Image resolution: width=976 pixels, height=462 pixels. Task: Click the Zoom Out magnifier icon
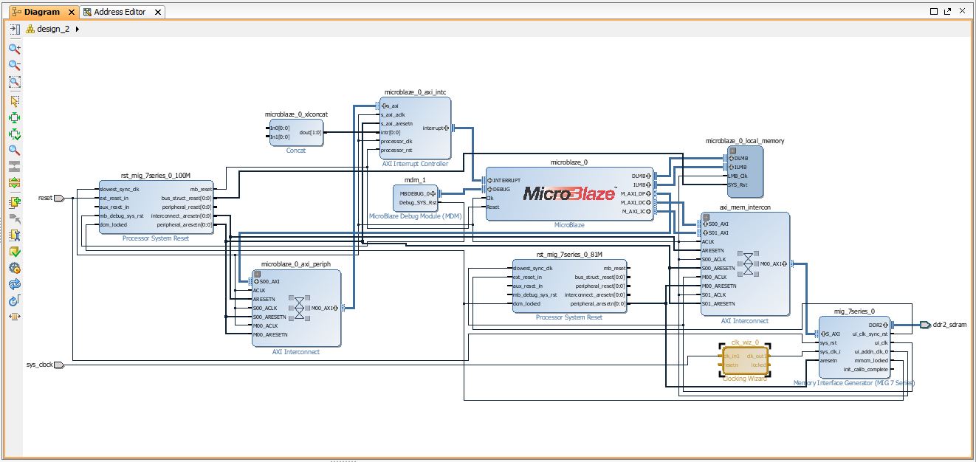[14, 66]
